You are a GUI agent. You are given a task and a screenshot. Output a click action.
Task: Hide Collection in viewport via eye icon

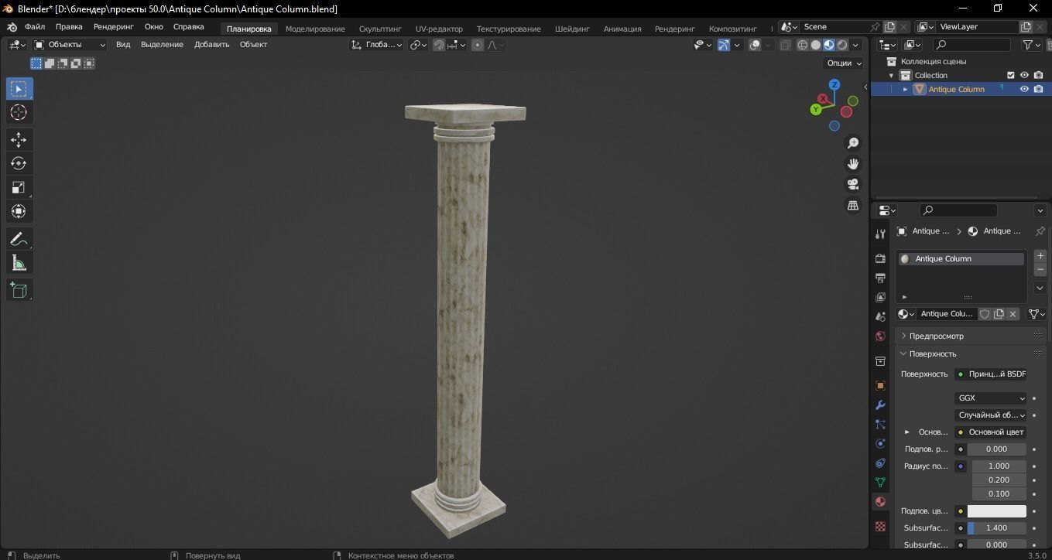pos(1024,75)
